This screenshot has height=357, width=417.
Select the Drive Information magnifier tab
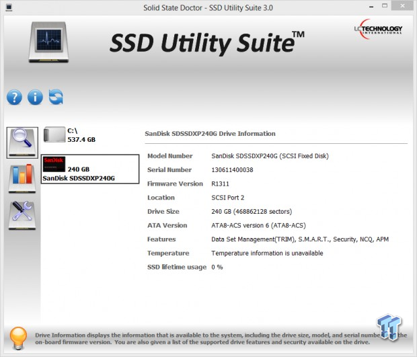[22, 143]
